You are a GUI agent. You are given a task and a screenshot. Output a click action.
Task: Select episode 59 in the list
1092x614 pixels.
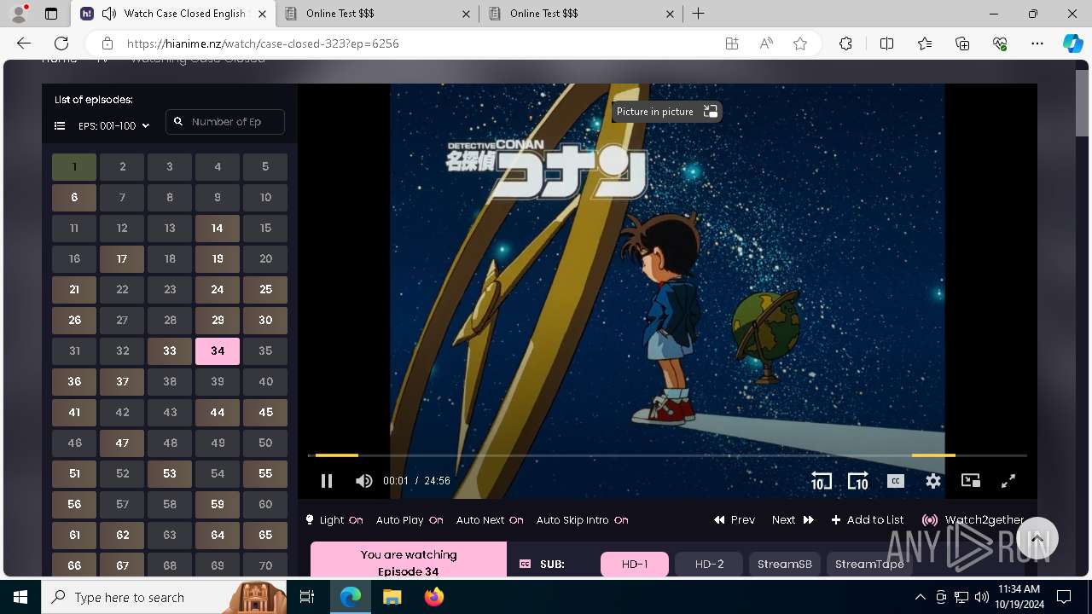pyautogui.click(x=218, y=505)
